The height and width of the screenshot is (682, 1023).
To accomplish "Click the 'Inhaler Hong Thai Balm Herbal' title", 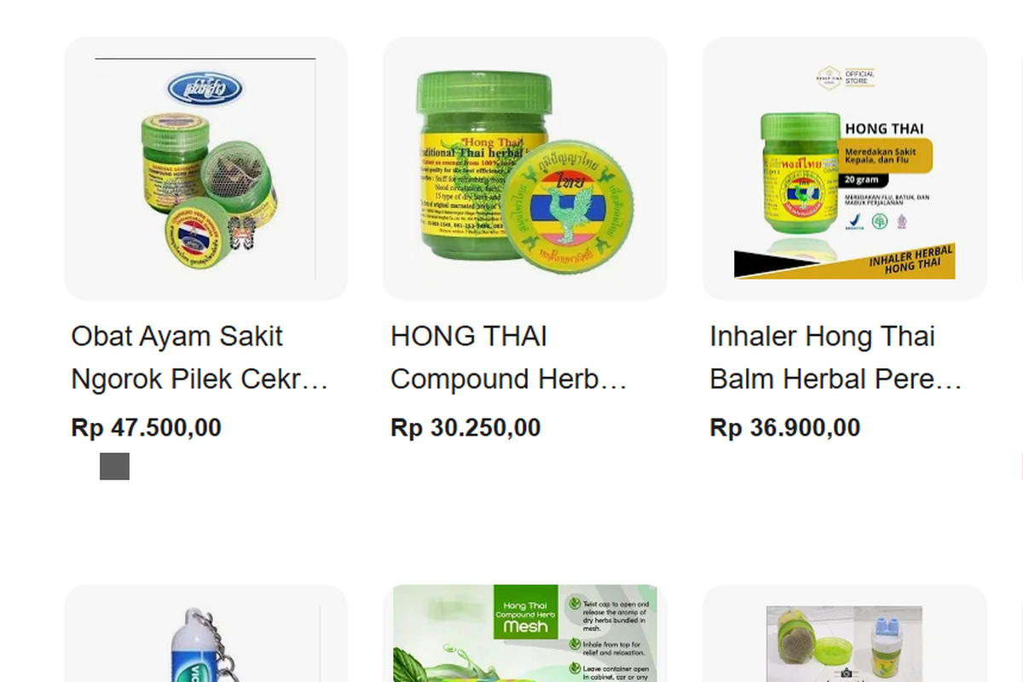I will click(836, 357).
